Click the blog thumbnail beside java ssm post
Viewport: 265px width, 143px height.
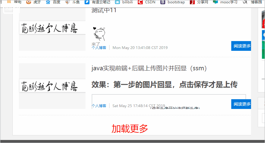click(x=52, y=86)
